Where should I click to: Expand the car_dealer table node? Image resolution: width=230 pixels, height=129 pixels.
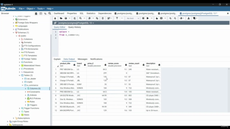click(x=23, y=79)
